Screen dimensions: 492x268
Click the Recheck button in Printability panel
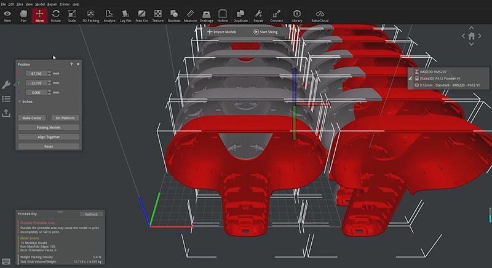91,214
